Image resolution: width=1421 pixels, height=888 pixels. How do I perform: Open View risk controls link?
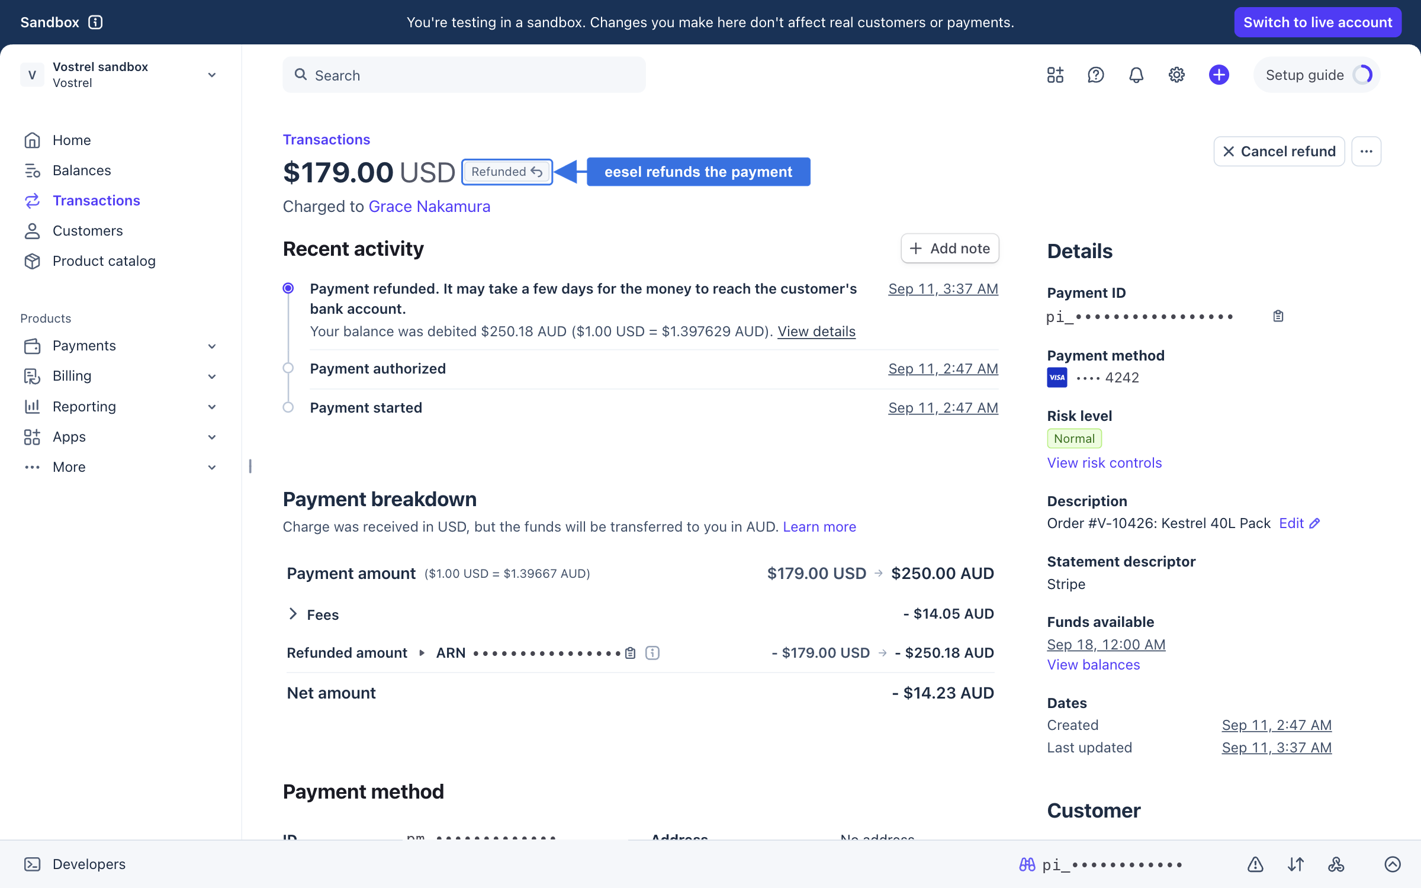click(1104, 463)
